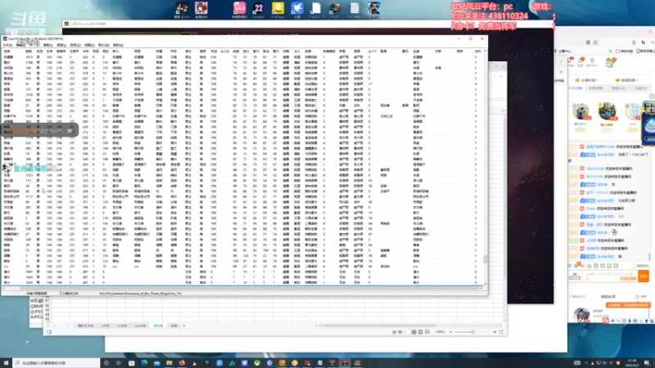The image size is (655, 368).
Task: Open the PotPlayer desktop icon
Action: point(278,10)
